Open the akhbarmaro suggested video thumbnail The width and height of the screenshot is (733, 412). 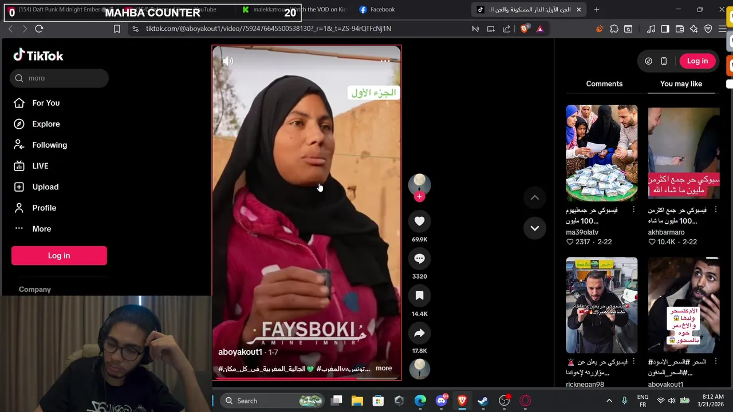click(684, 153)
